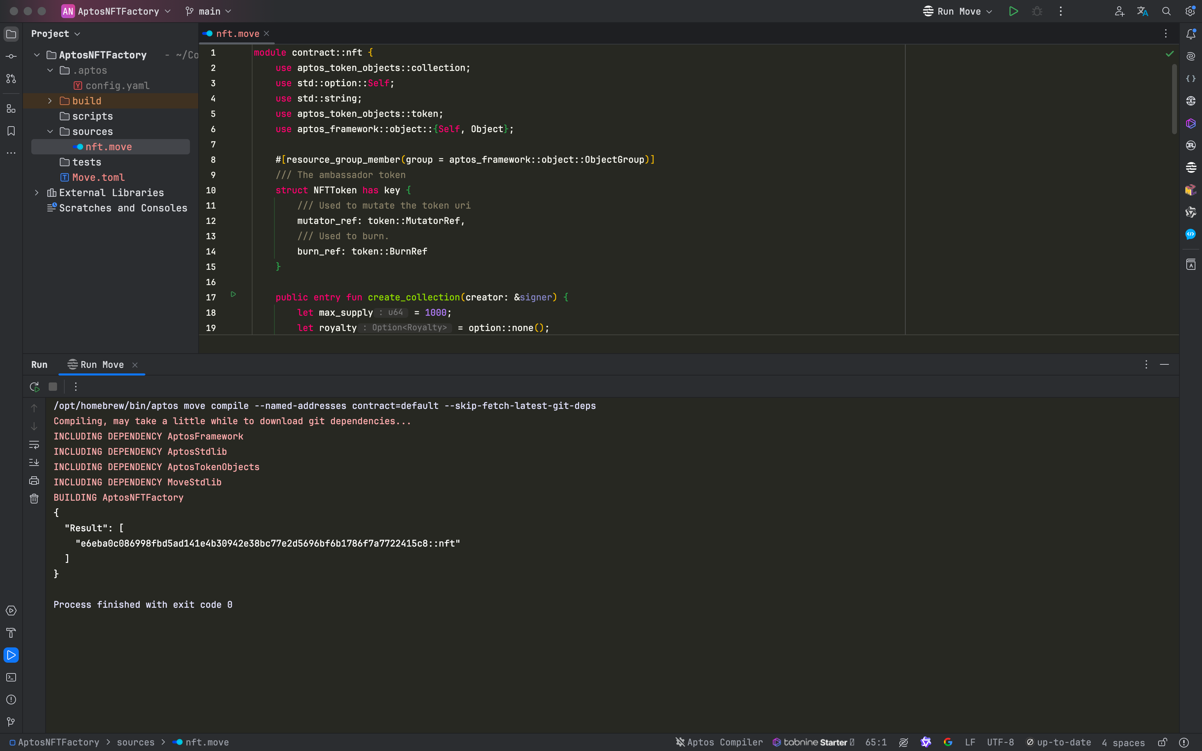Image resolution: width=1202 pixels, height=751 pixels.
Task: Clear all console output trash icon
Action: 34,499
